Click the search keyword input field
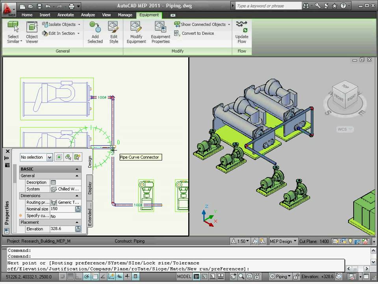Image resolution: width=378 pixels, height=284 pixels. (268, 6)
